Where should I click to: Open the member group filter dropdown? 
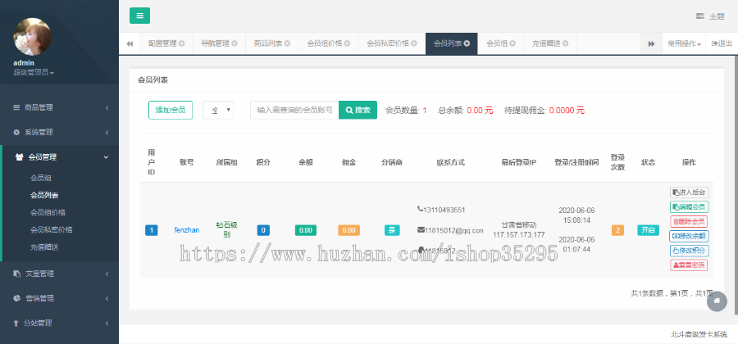pos(218,110)
